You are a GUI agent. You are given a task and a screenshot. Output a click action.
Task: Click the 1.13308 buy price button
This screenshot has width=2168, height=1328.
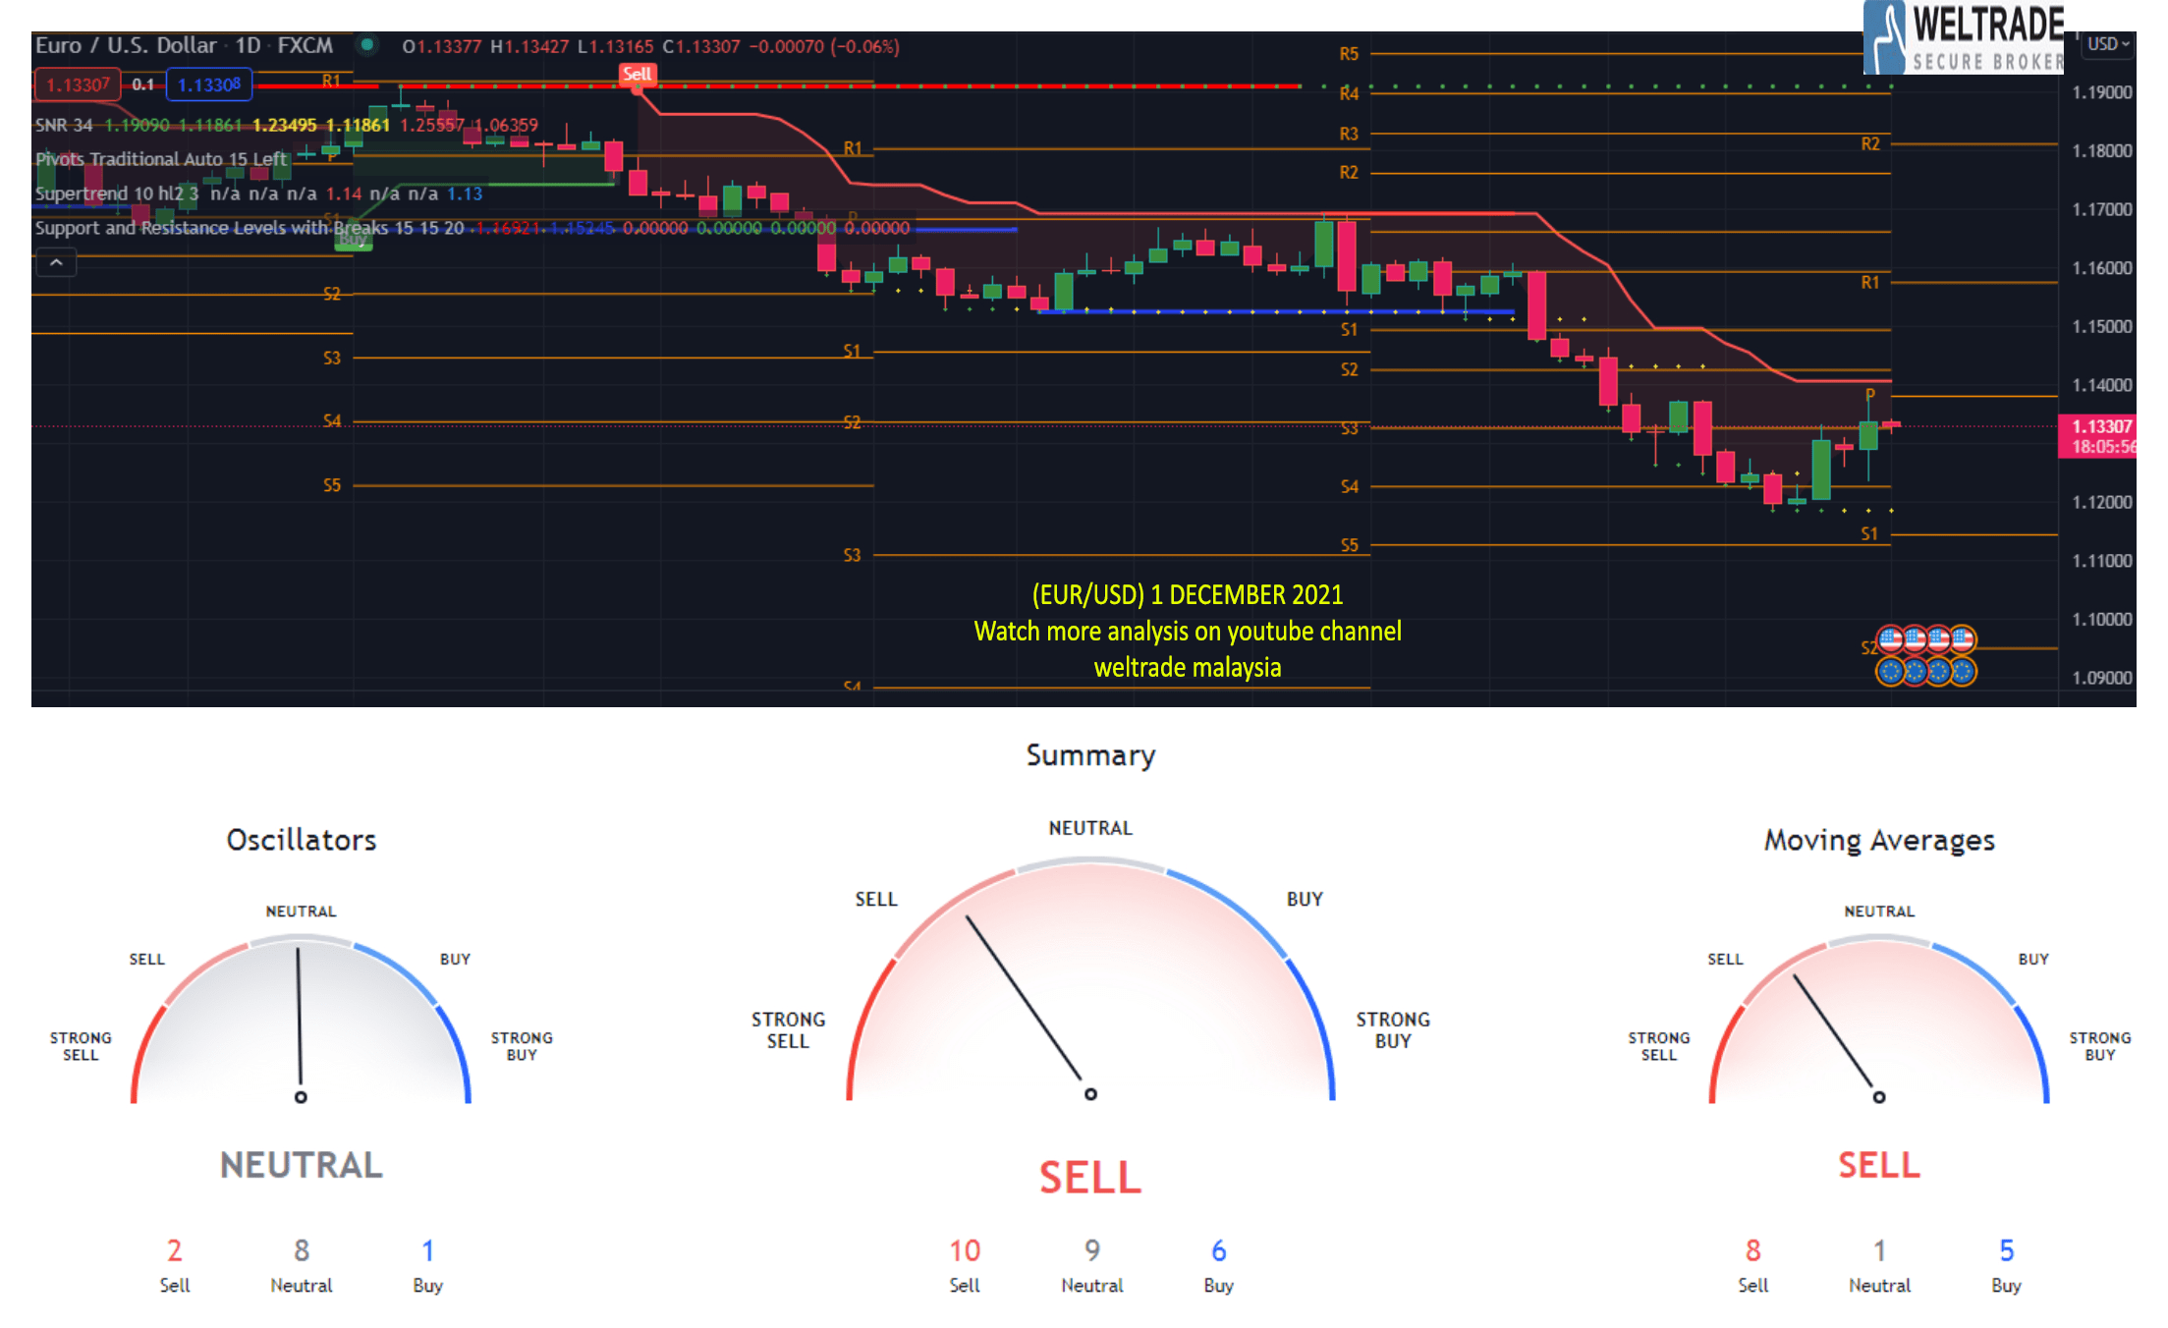pos(209,84)
